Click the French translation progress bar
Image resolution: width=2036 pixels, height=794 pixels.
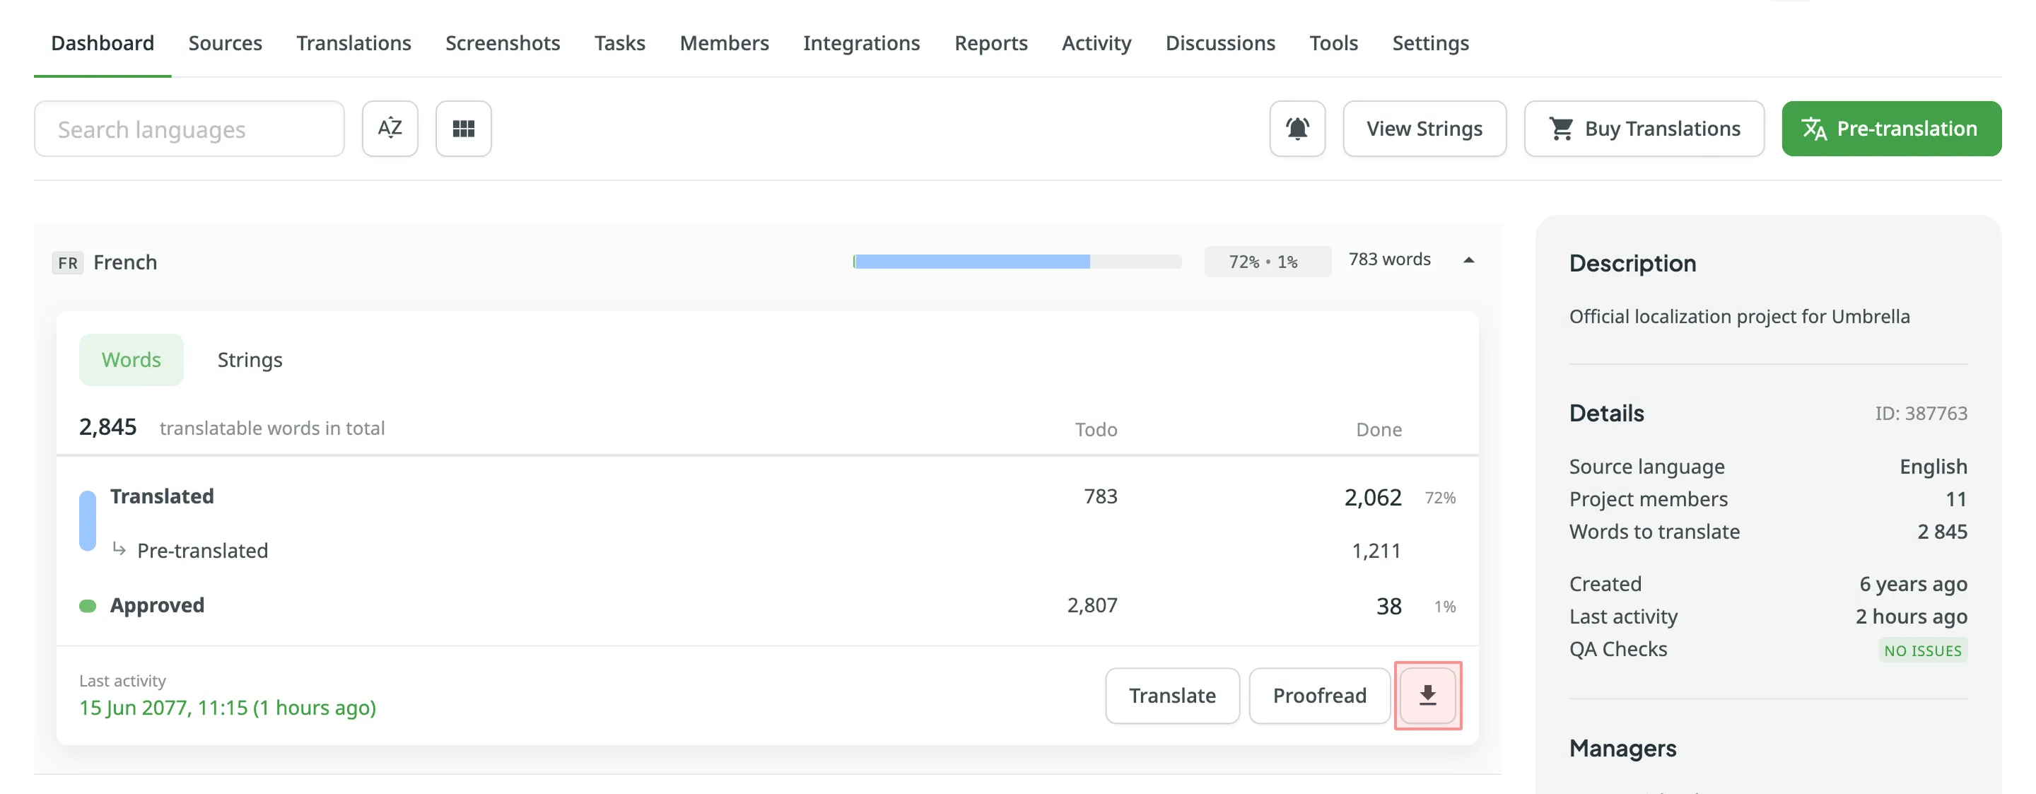pyautogui.click(x=1017, y=262)
